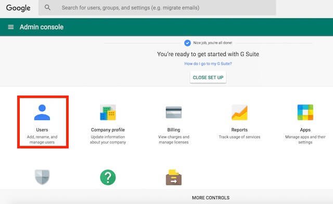The width and height of the screenshot is (333, 204).
Task: Click the Admin console title
Action: point(42,27)
